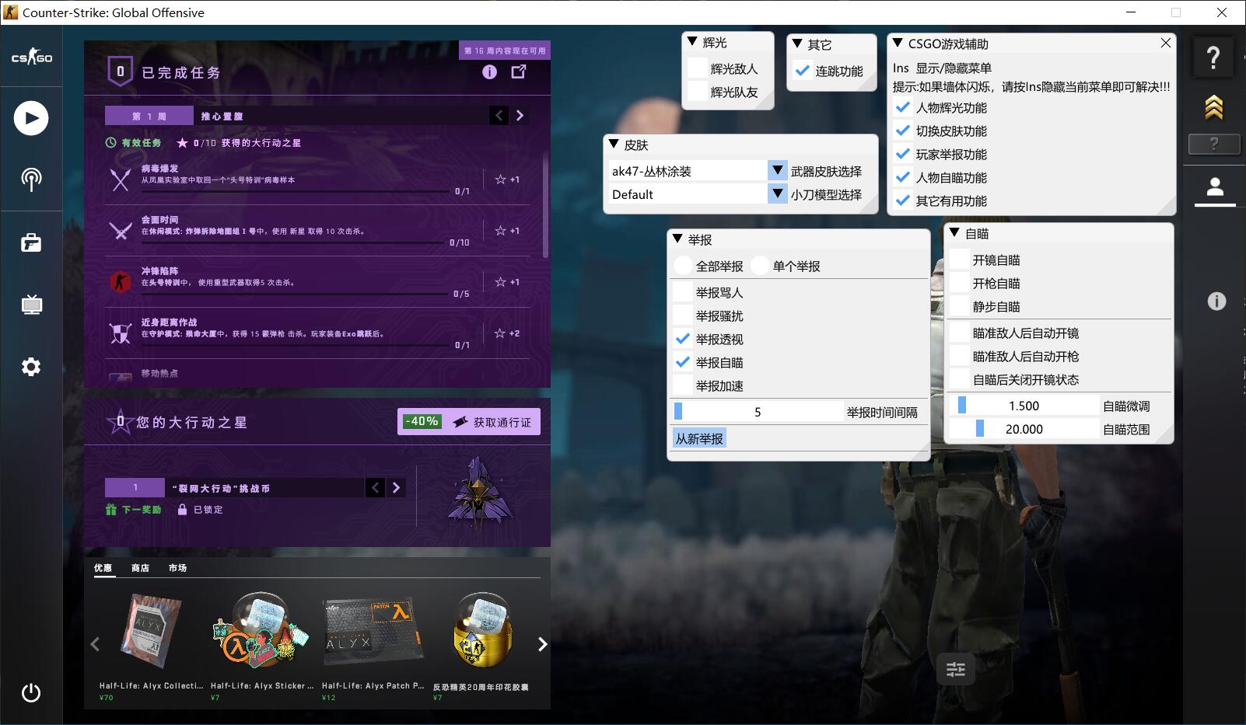Open the 小刀模型选择 dropdown arrow
The image size is (1246, 725).
click(x=778, y=193)
